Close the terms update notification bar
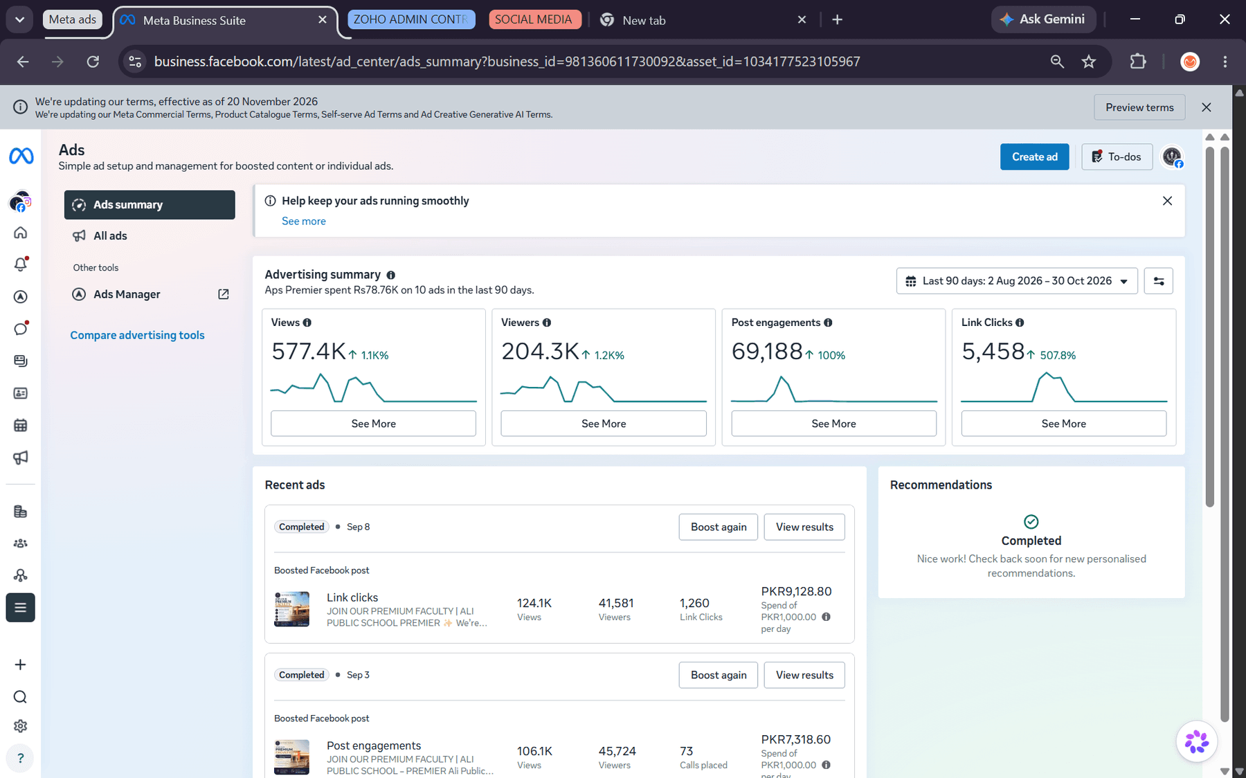1246x778 pixels. [1207, 107]
